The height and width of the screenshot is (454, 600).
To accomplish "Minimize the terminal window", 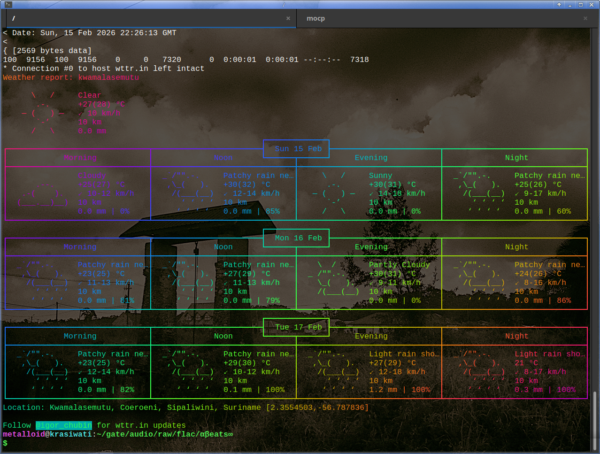I will (570, 5).
